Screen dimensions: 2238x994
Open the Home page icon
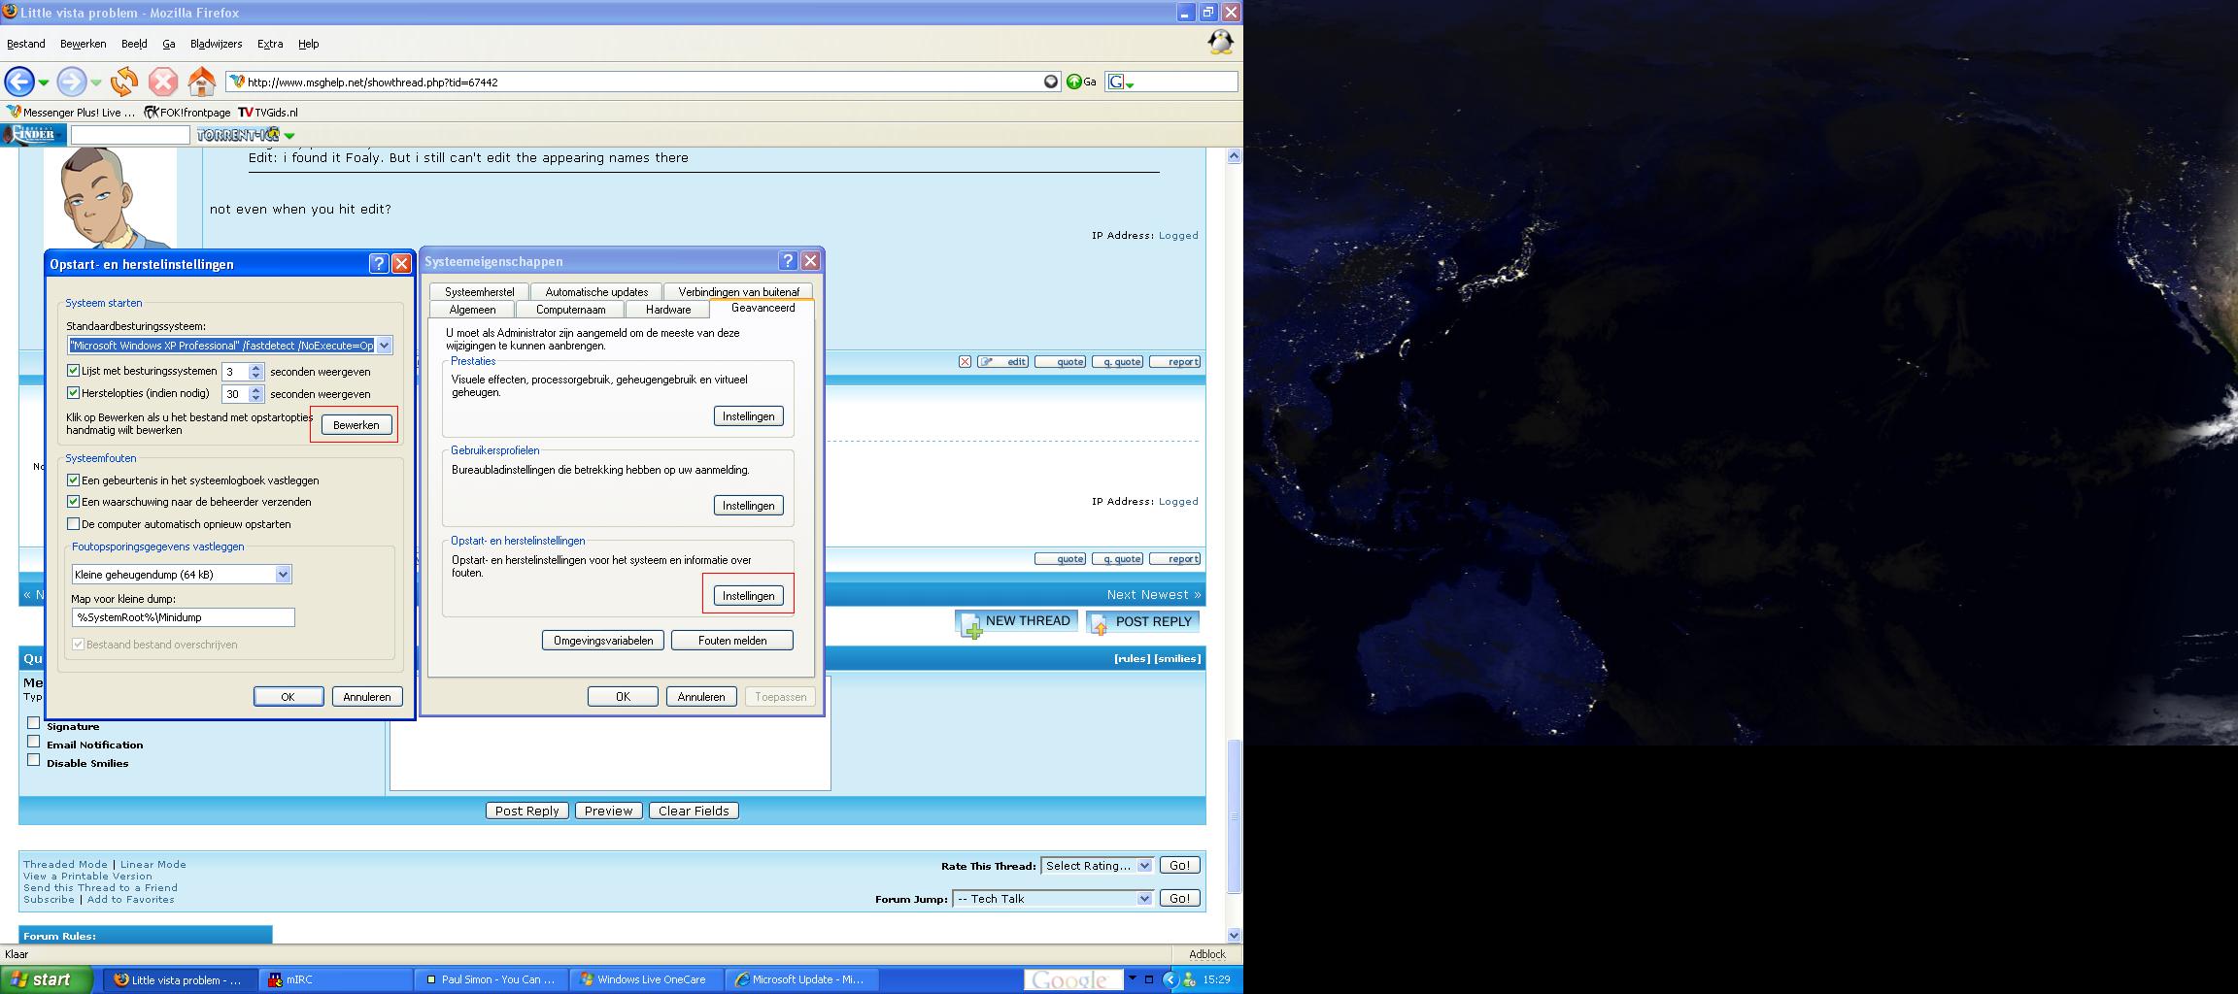202,82
